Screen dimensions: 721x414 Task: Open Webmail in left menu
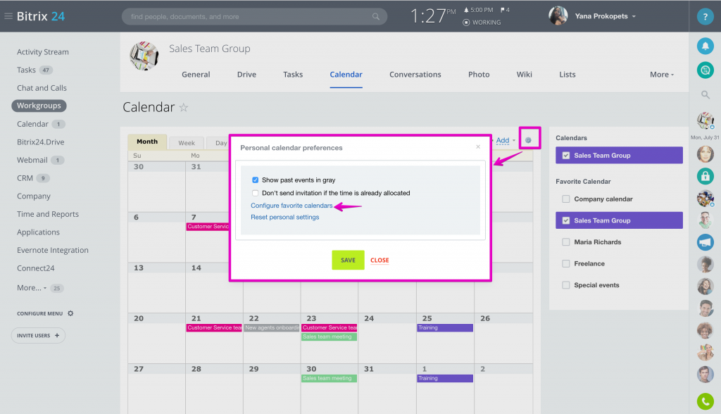coord(32,160)
